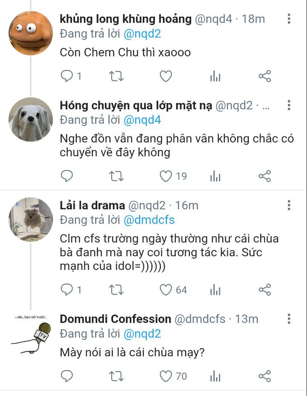View analytics for khủng long khùng hoảng's tweet
The width and height of the screenshot is (307, 396).
click(215, 76)
